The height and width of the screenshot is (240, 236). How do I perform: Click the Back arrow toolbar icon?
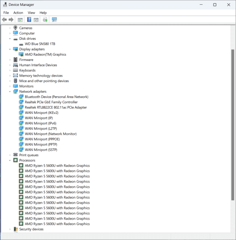click(x=4, y=20)
